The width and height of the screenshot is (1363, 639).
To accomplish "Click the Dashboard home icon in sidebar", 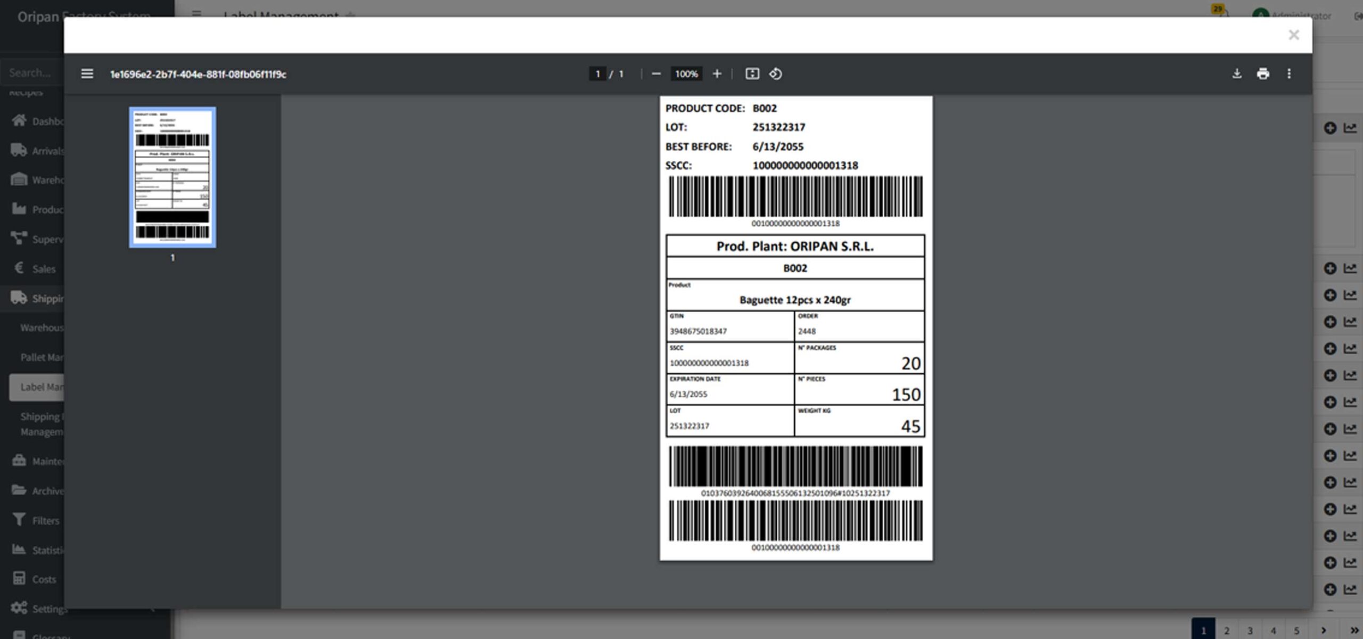I will 19,120.
